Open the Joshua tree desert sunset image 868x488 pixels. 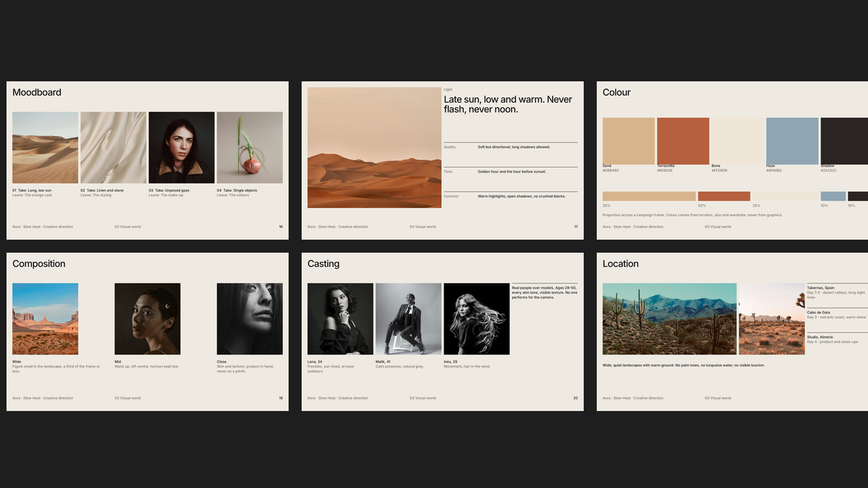772,319
